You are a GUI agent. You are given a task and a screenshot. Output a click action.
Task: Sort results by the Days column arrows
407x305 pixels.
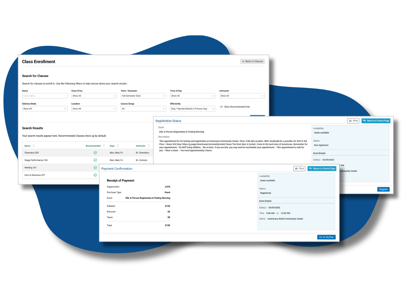click(117, 146)
